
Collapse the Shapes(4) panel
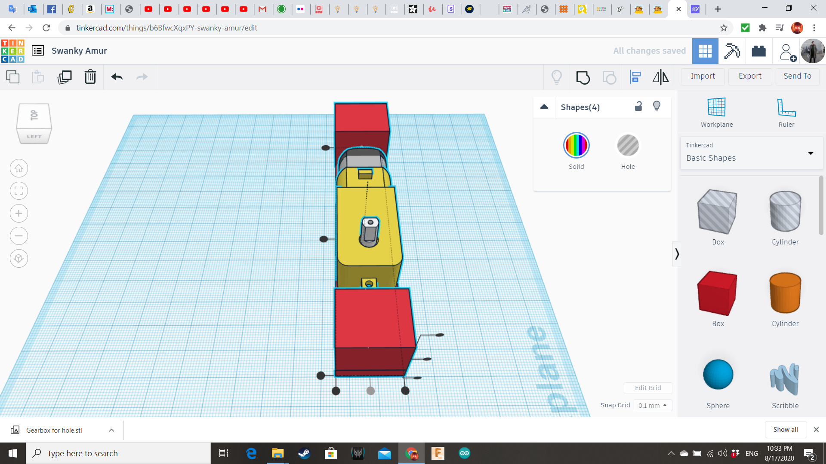point(544,107)
